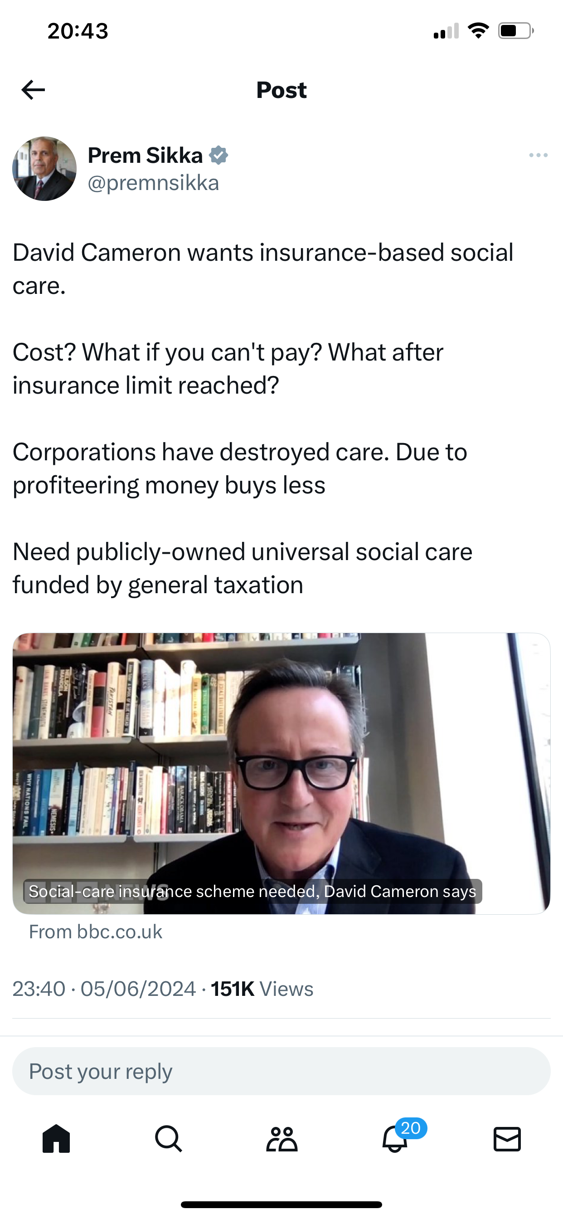
Task: Tap the @premnsikka handle
Action: pyautogui.click(x=153, y=183)
